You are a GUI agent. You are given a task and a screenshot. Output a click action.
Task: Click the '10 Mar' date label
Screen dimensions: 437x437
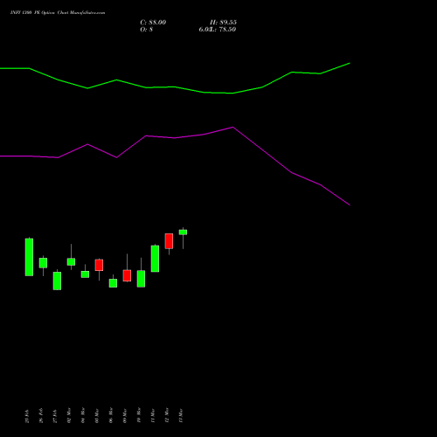(139, 415)
